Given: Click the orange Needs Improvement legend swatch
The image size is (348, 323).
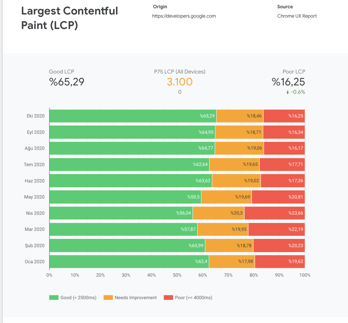Looking at the screenshot, I should (x=108, y=298).
